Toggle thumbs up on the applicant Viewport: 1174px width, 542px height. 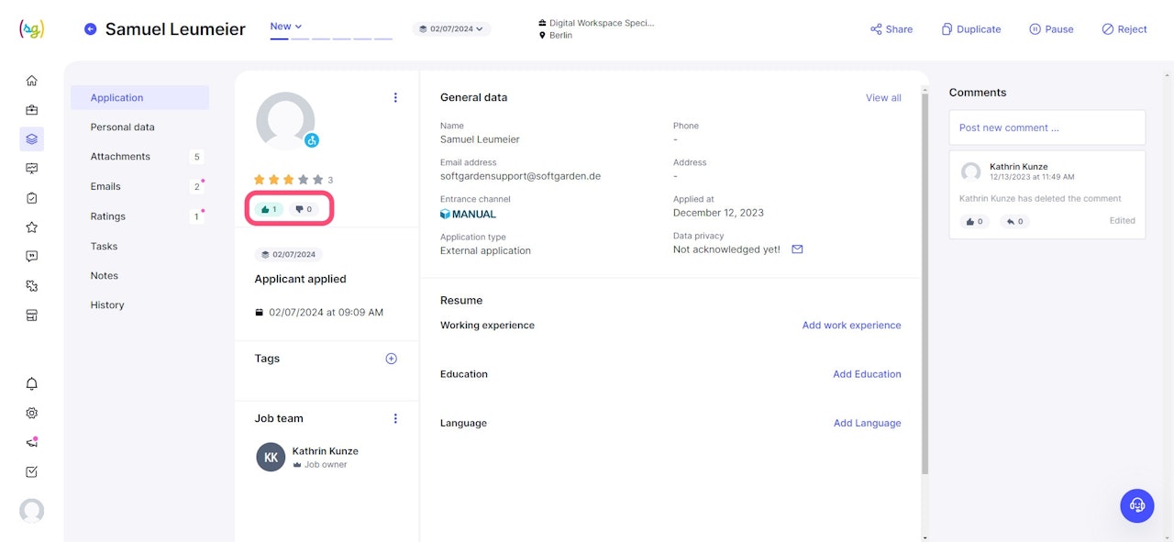pyautogui.click(x=269, y=209)
